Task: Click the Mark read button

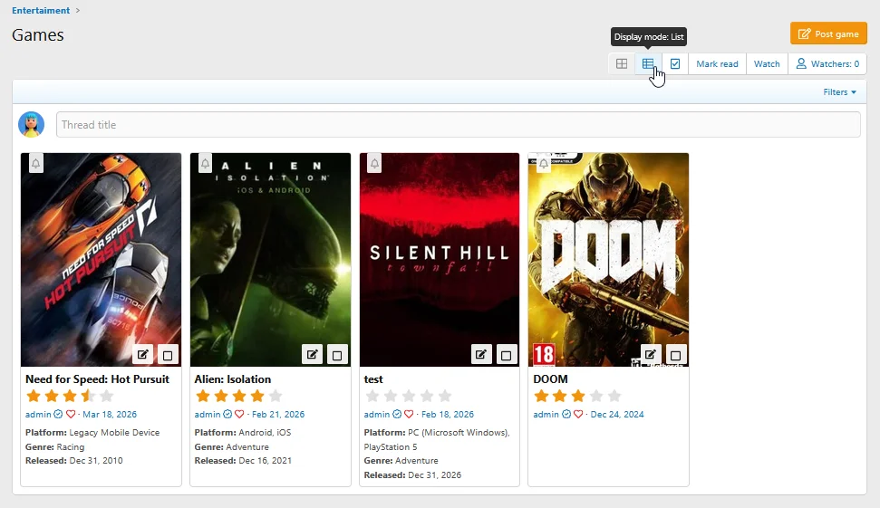Action: click(717, 64)
